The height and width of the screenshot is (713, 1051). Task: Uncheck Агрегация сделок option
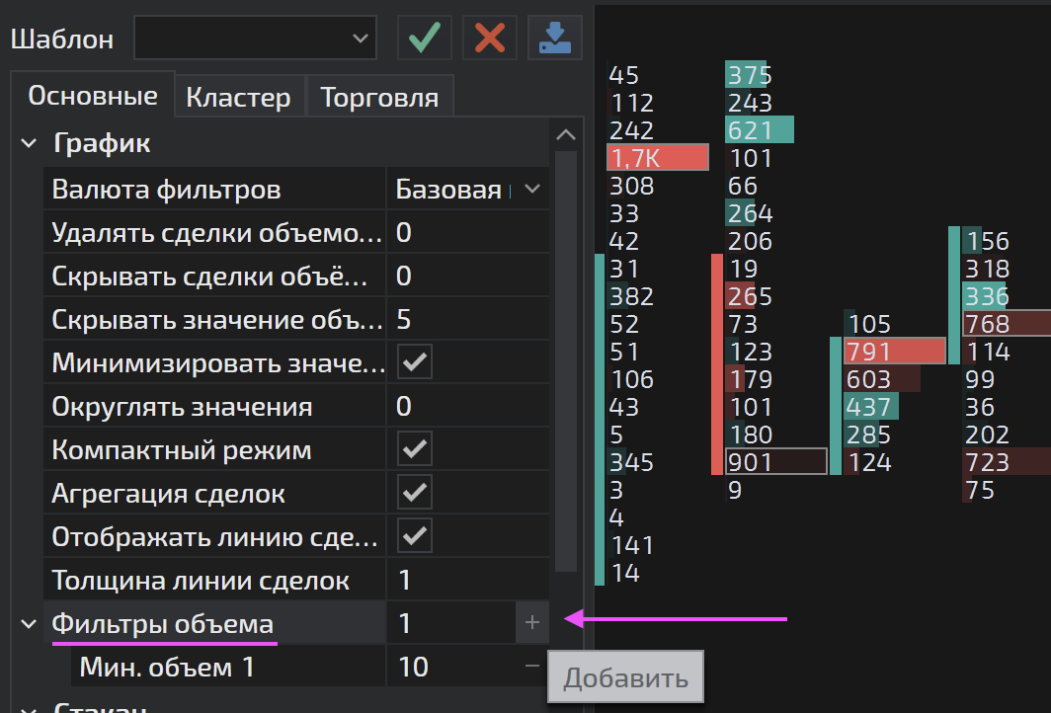point(415,493)
